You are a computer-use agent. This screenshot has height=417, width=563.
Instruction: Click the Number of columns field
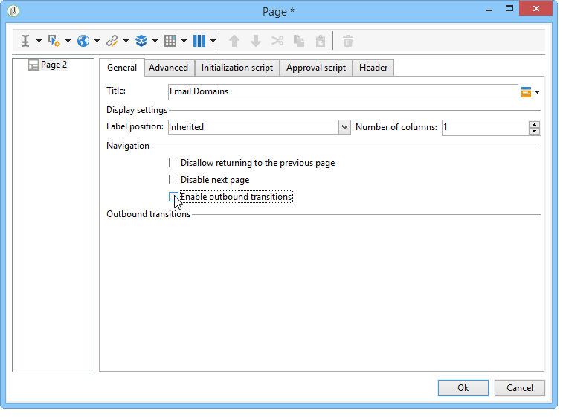tap(485, 127)
